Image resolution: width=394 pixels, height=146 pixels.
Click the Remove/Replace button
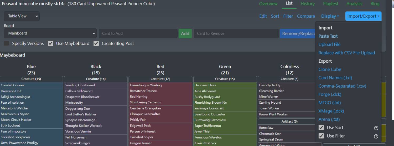(298, 33)
